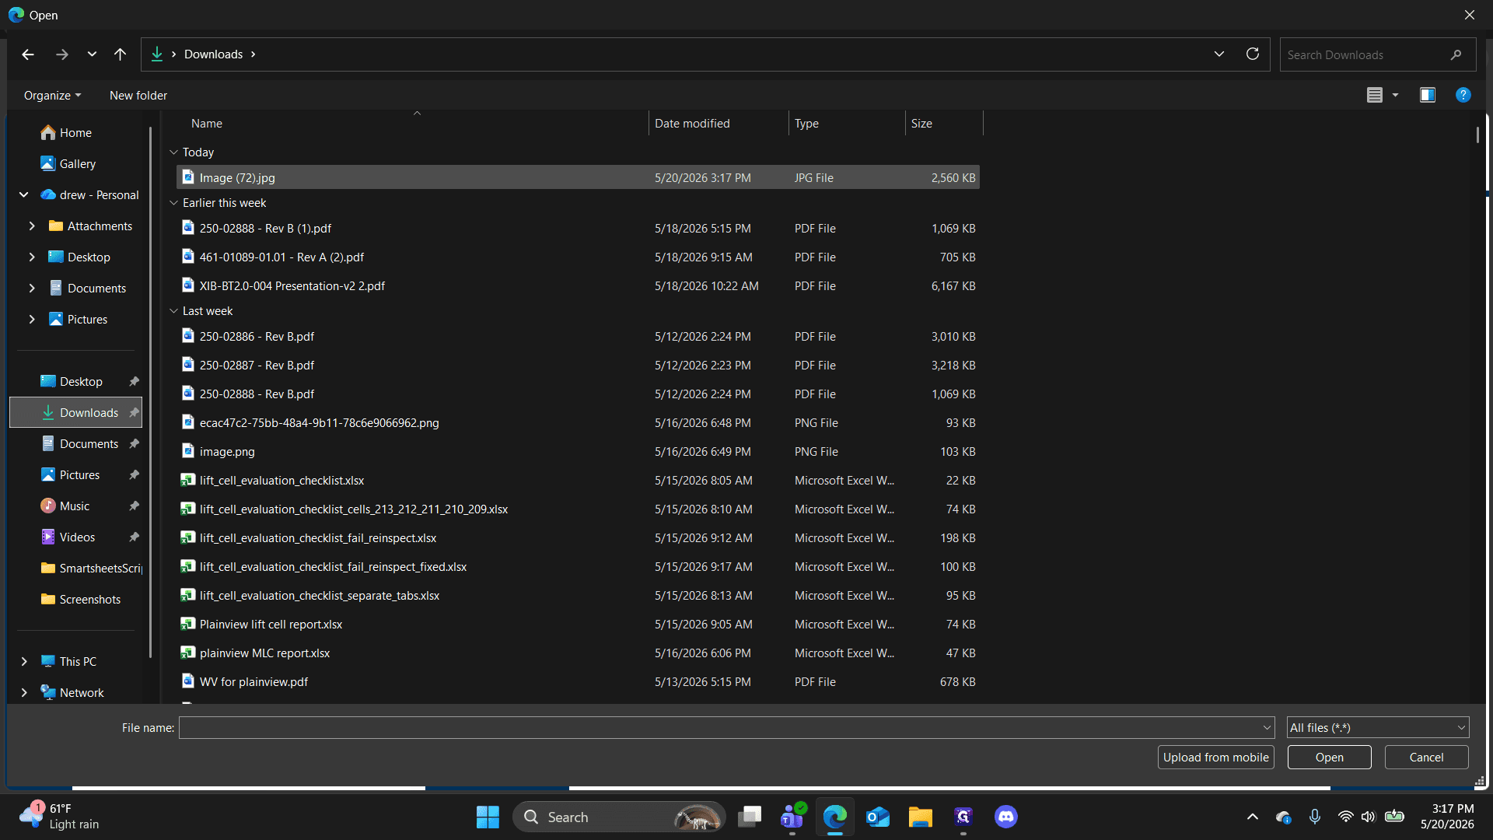The image size is (1493, 840).
Task: Go up one folder level
Action: 120,54
